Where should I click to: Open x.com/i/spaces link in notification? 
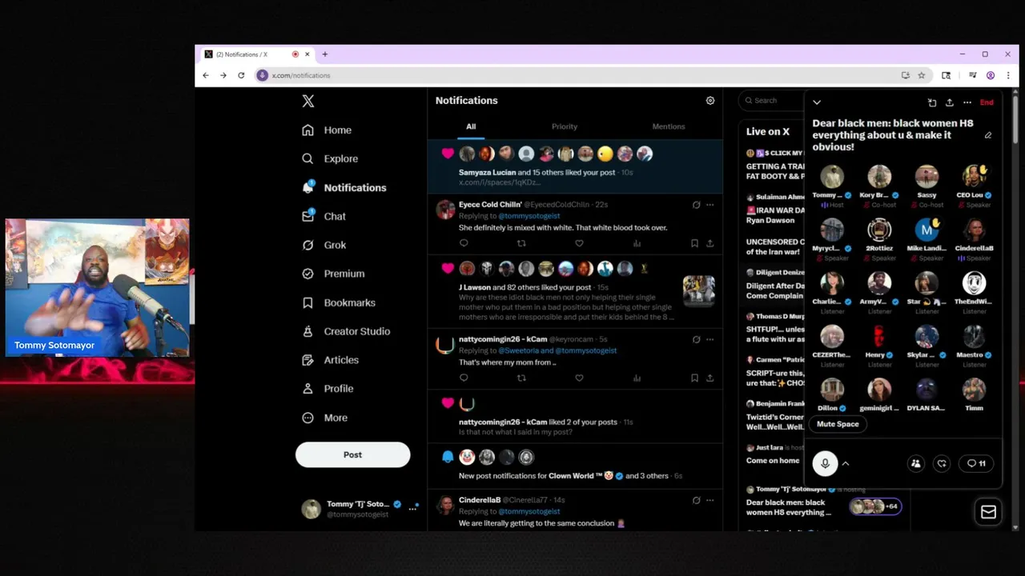click(x=500, y=182)
